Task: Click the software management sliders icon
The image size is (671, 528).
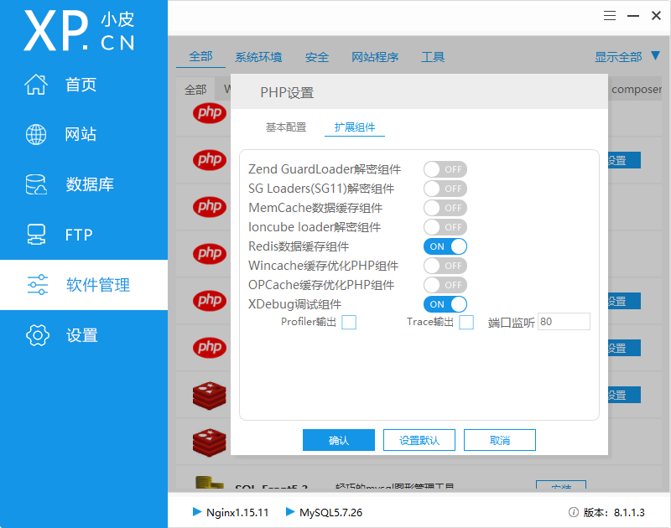Action: [x=37, y=285]
